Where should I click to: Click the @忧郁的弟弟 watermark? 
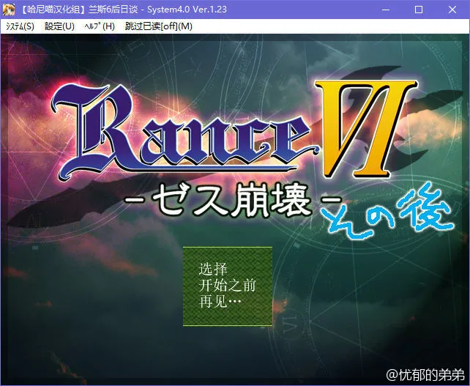tap(426, 374)
